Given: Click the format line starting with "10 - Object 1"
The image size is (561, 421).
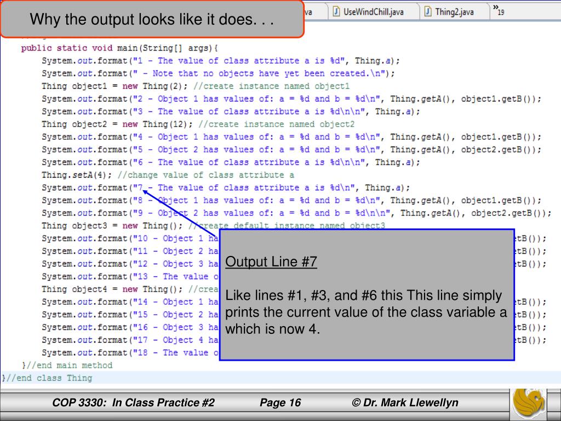Looking at the screenshot, I should (x=130, y=239).
